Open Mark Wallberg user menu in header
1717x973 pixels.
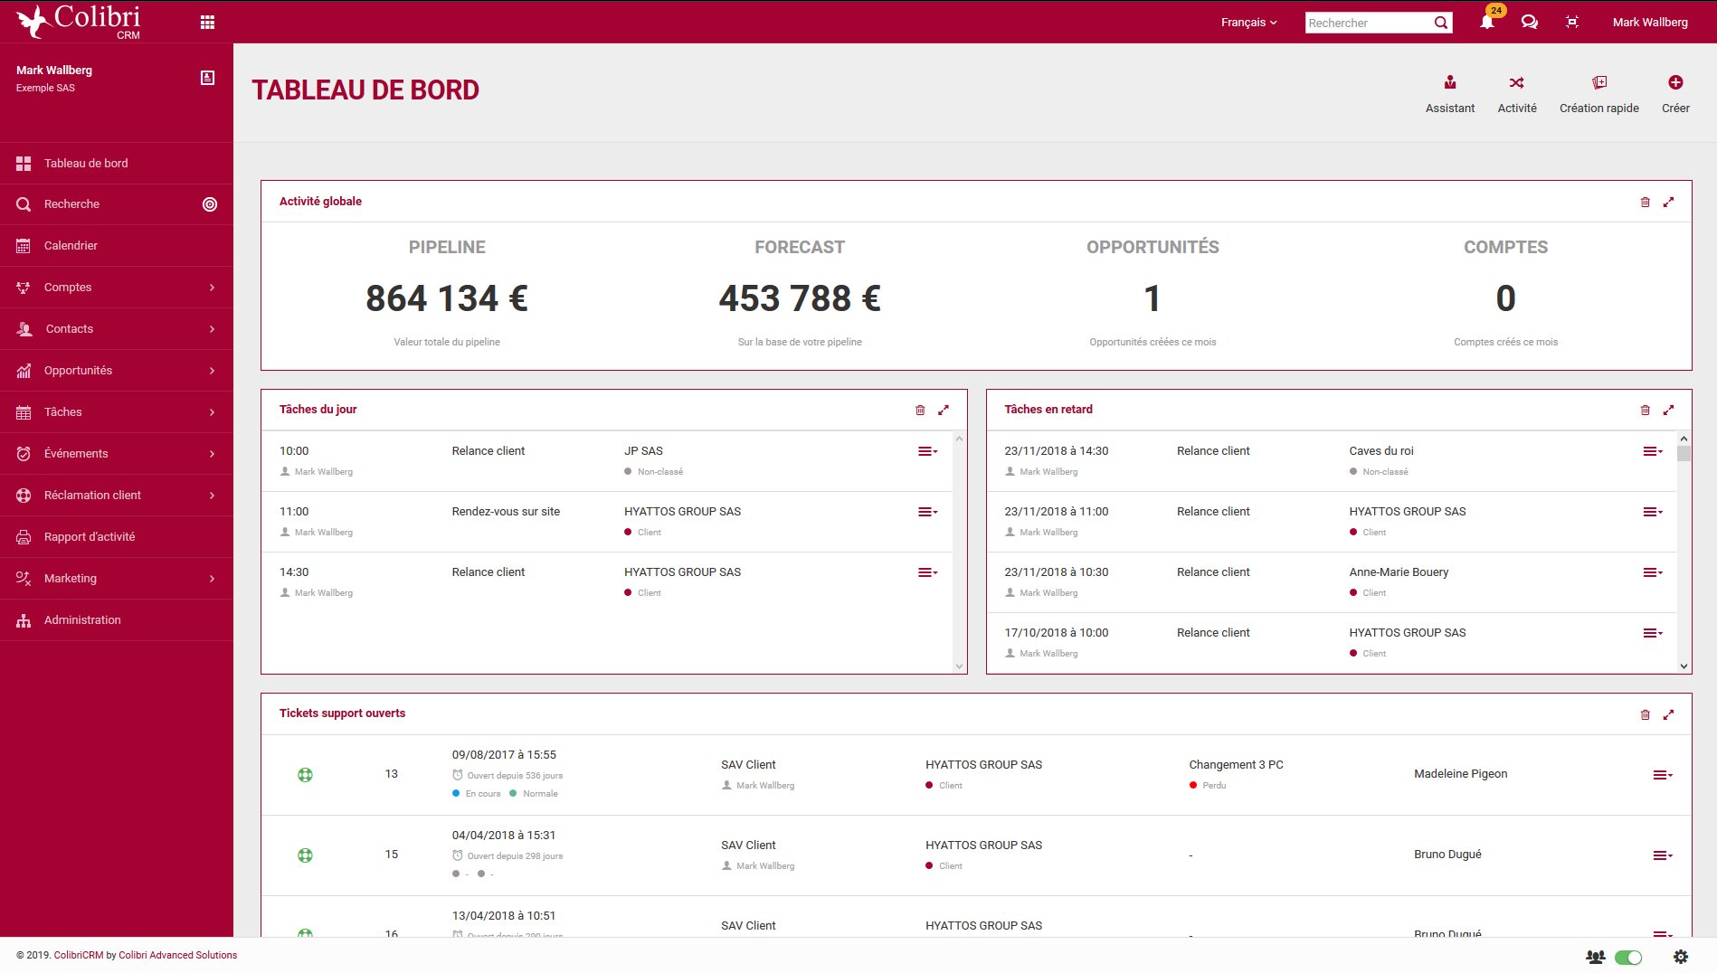[1650, 23]
